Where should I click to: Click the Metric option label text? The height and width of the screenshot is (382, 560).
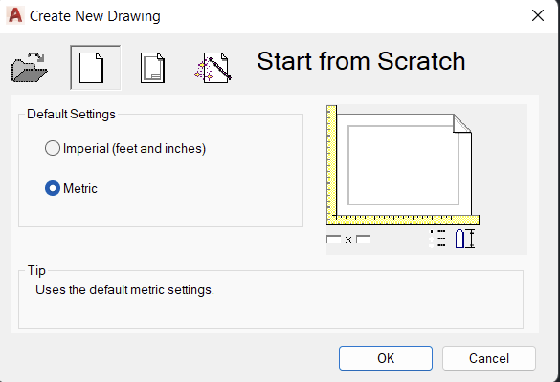[x=80, y=188]
